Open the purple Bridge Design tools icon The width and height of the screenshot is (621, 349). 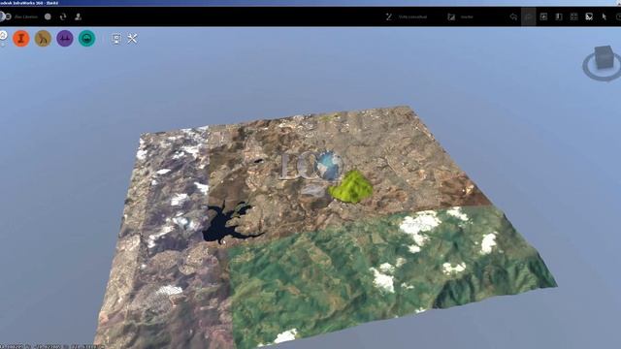pyautogui.click(x=65, y=39)
